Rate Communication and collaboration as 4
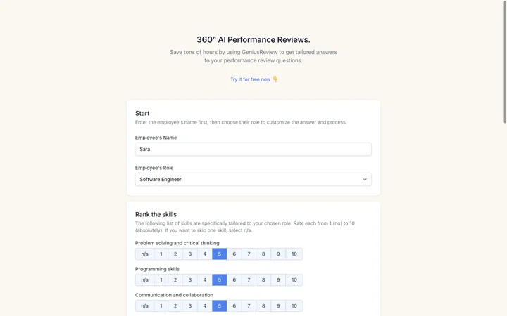The height and width of the screenshot is (316, 507). [x=205, y=305]
